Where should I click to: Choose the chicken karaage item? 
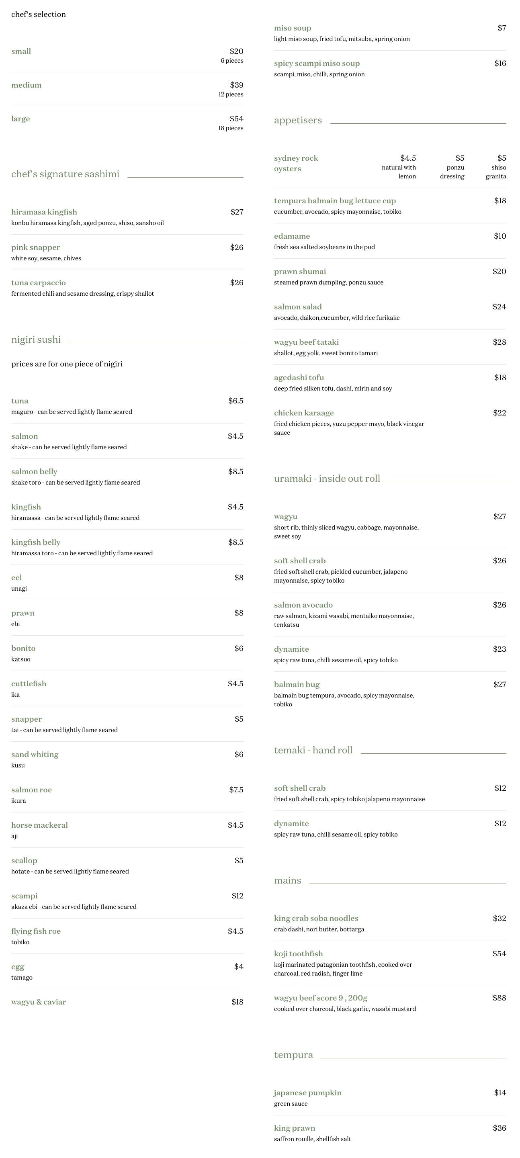coord(303,413)
